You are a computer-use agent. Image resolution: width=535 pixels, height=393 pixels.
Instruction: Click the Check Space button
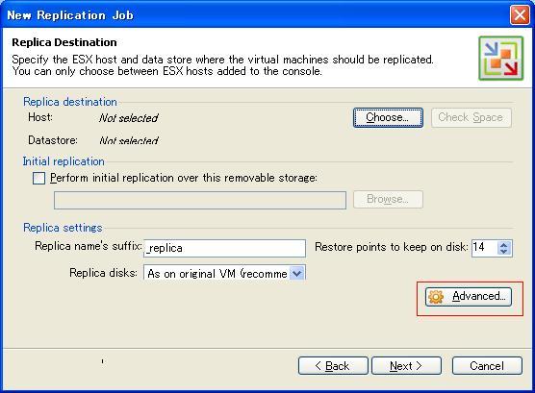(x=471, y=117)
